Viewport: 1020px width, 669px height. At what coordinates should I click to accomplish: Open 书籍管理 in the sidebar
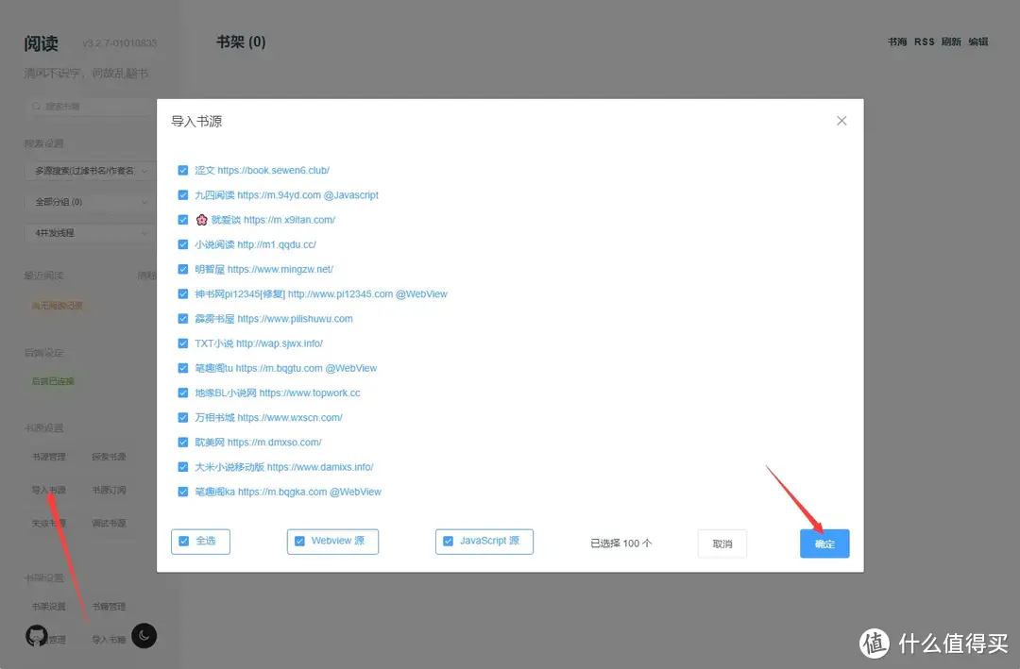point(109,607)
